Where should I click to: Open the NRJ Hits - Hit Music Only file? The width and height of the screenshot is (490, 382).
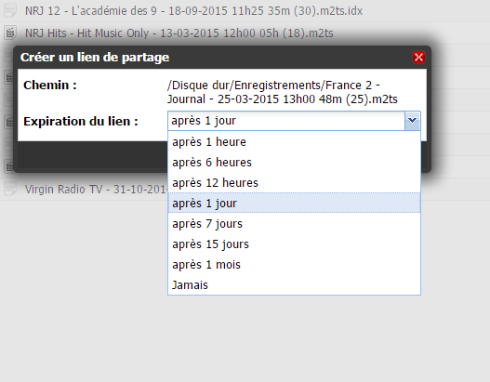click(x=179, y=33)
